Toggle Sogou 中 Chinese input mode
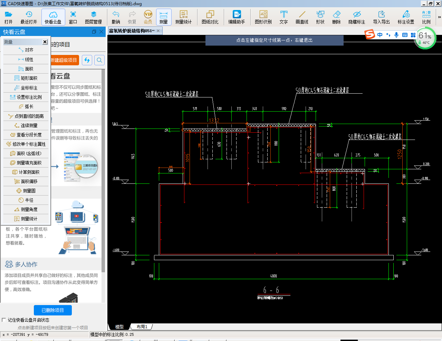 point(380,35)
